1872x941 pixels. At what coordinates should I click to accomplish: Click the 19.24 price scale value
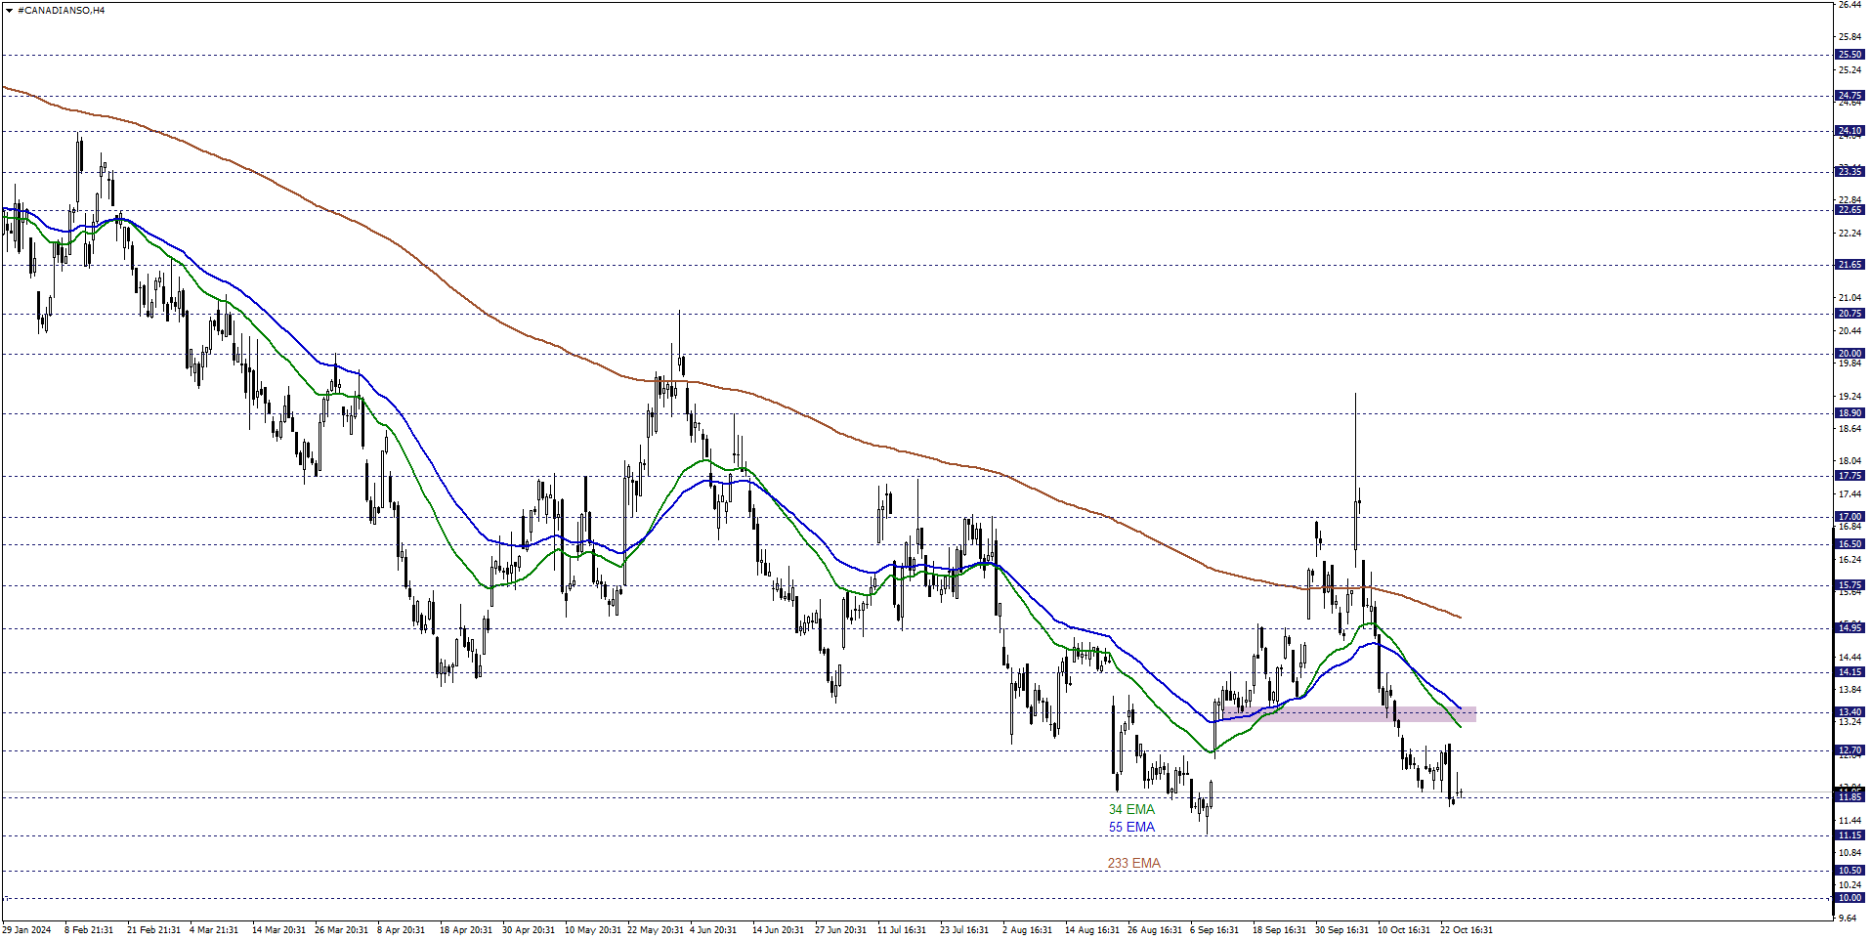tap(1850, 397)
